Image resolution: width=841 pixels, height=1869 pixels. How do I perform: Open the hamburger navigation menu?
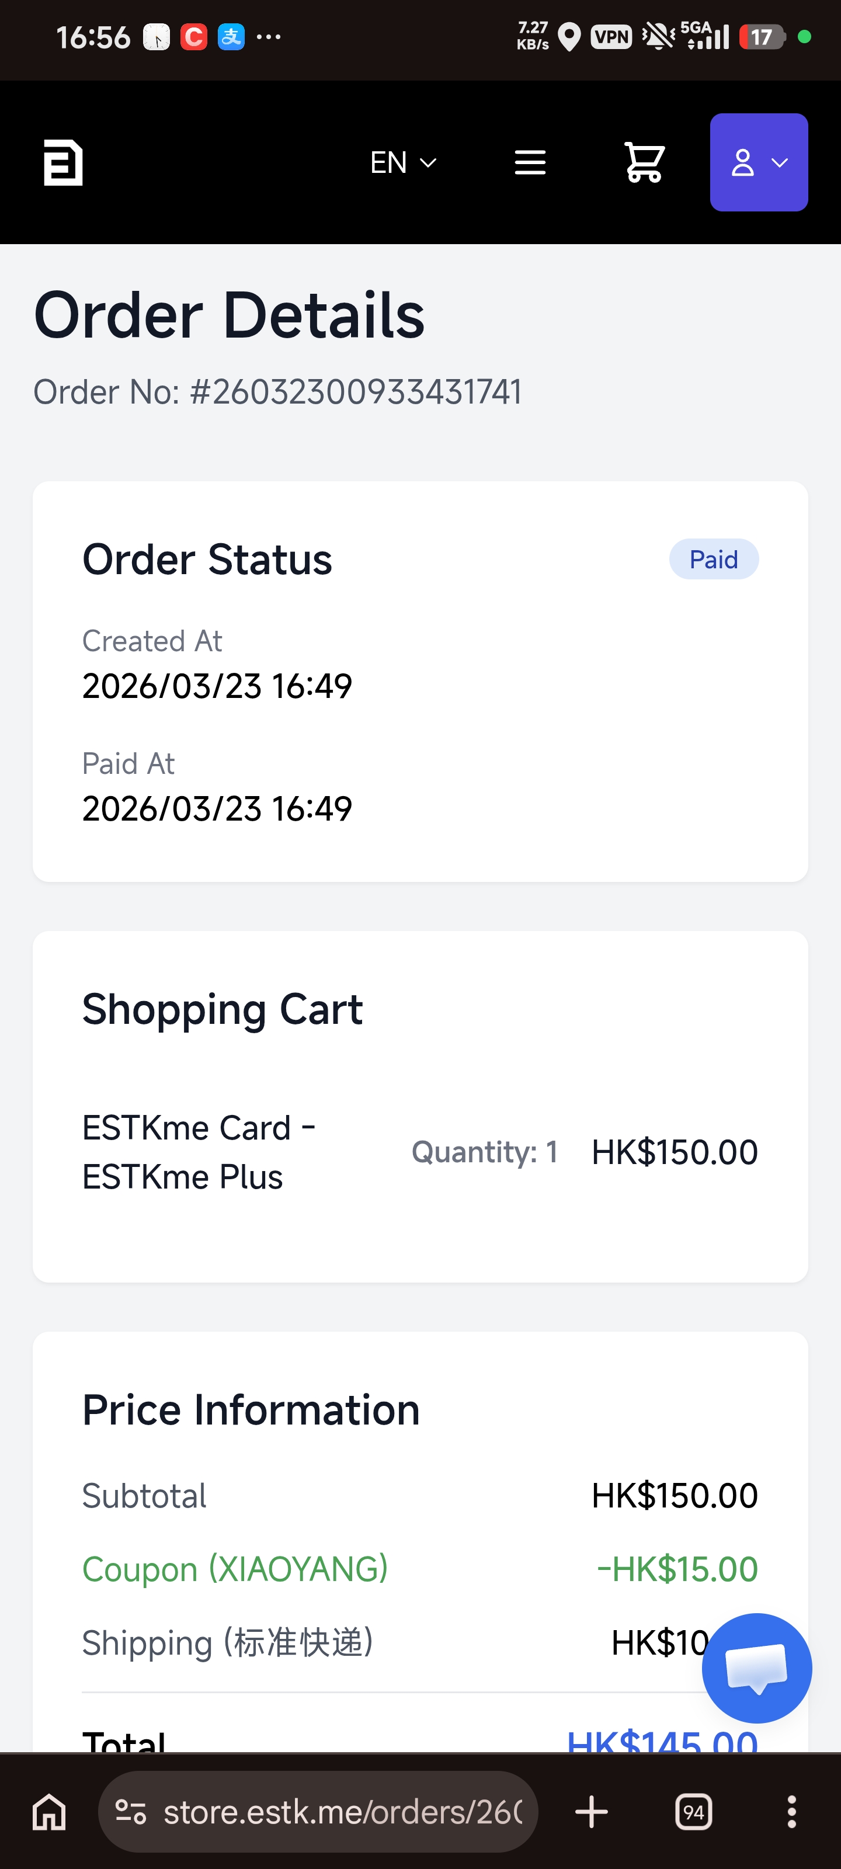(530, 162)
